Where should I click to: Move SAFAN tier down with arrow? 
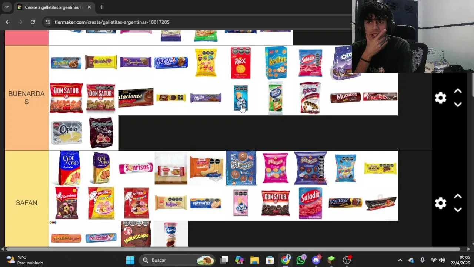point(458,210)
